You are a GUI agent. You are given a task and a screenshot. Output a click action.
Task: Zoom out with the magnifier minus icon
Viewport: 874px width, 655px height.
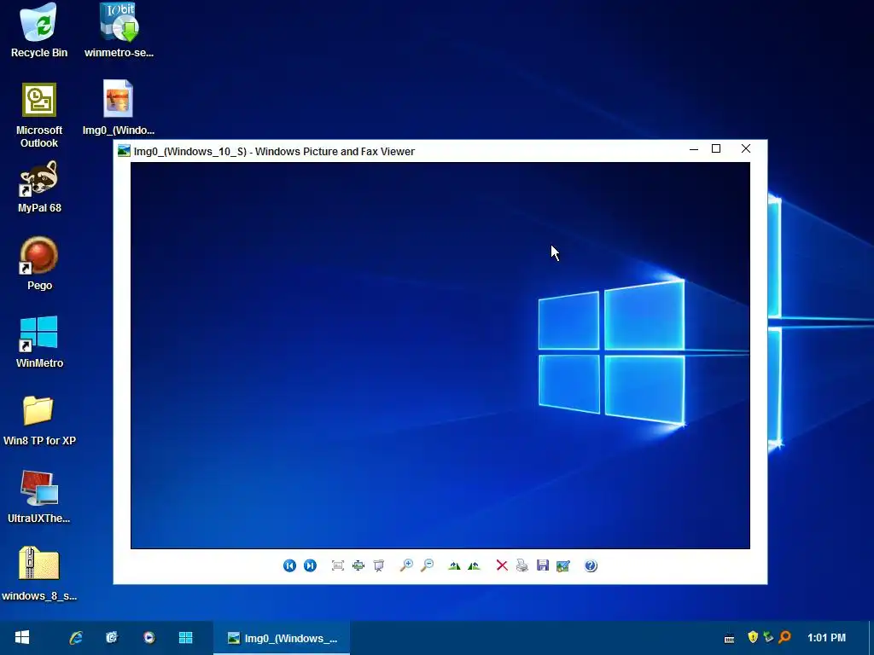(x=427, y=565)
